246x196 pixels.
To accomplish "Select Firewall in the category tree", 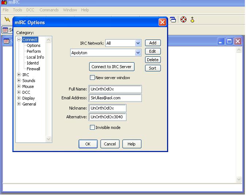I will 33,69.
